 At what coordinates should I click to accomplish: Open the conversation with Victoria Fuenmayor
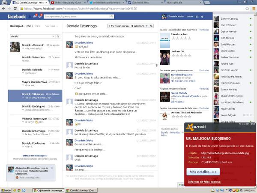click(35, 120)
